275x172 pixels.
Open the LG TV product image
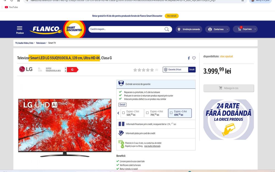point(65,128)
